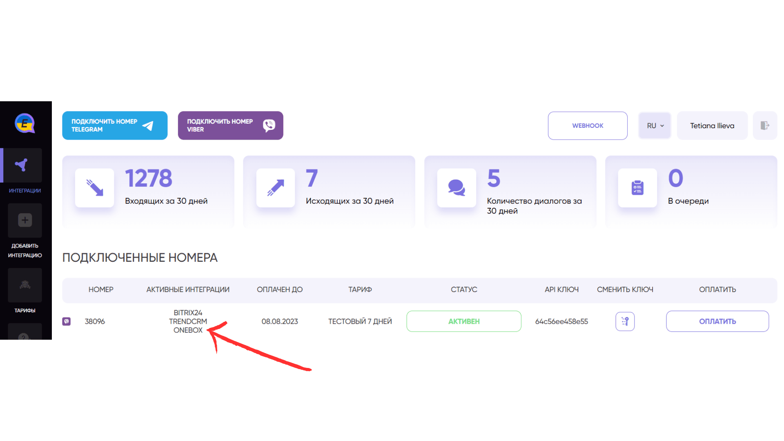Viewport: 784px width, 441px height.
Task: Click the API key 64c56ee458e55
Action: coord(561,321)
